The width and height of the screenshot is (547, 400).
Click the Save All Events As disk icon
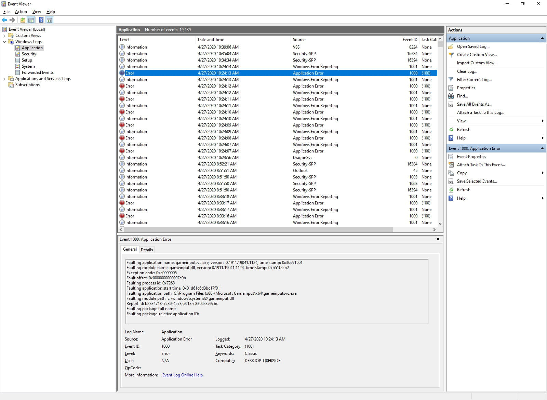coord(451,104)
